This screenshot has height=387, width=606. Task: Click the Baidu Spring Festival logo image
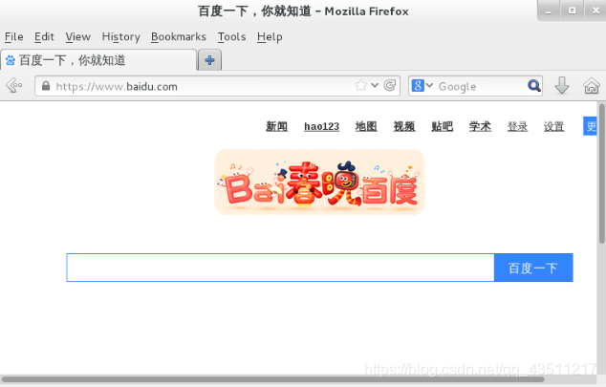319,182
